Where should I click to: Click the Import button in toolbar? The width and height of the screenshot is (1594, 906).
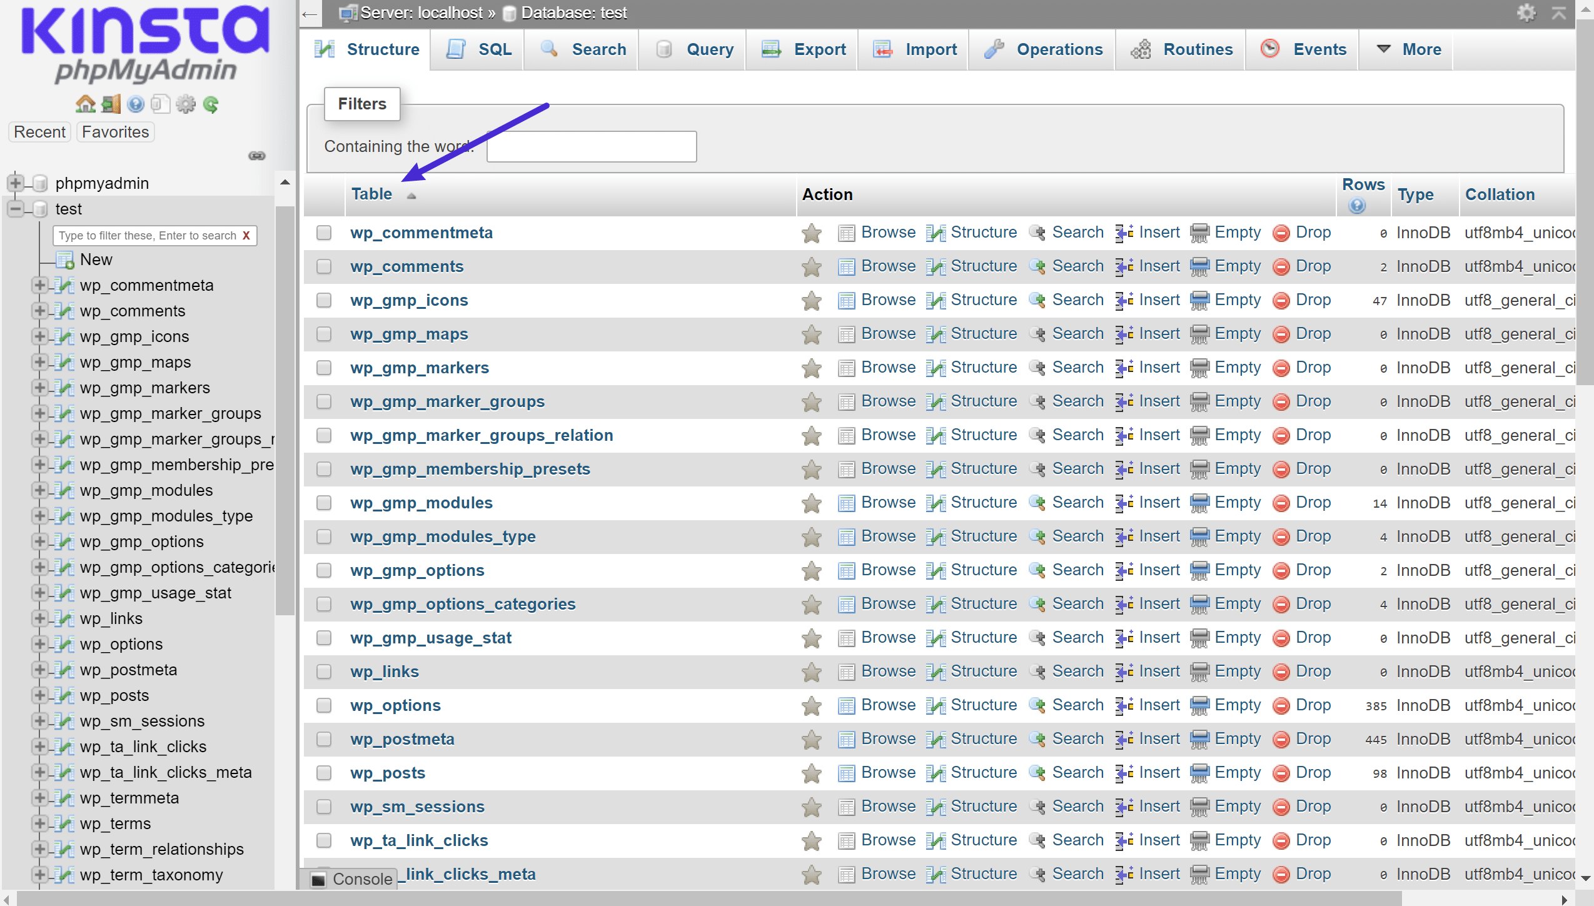929,48
